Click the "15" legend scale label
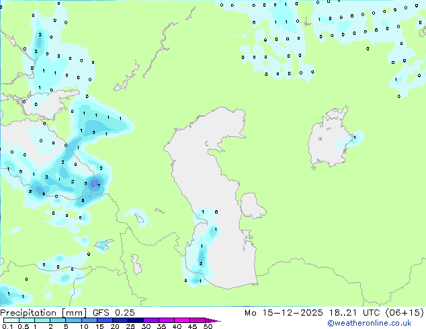The image size is (426, 329). pyautogui.click(x=99, y=326)
